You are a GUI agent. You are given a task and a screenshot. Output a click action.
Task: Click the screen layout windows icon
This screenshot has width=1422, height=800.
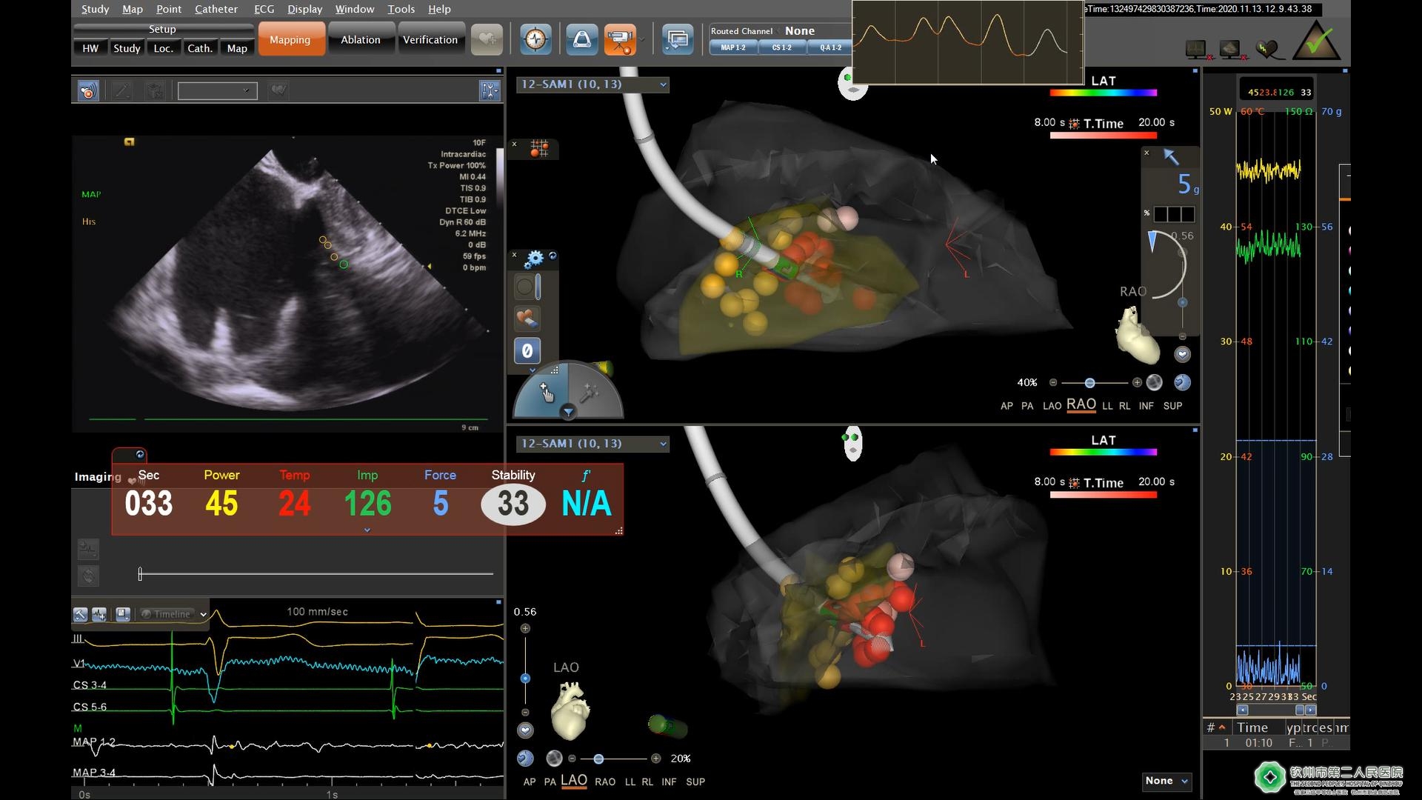[x=677, y=39]
